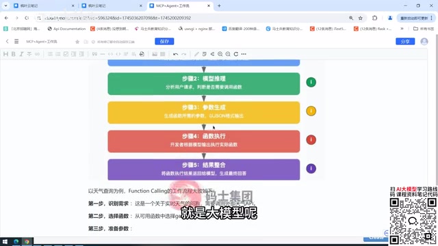The image size is (438, 246).
Task: Open the (12条消息) flask bookmark
Action: pos(373,29)
